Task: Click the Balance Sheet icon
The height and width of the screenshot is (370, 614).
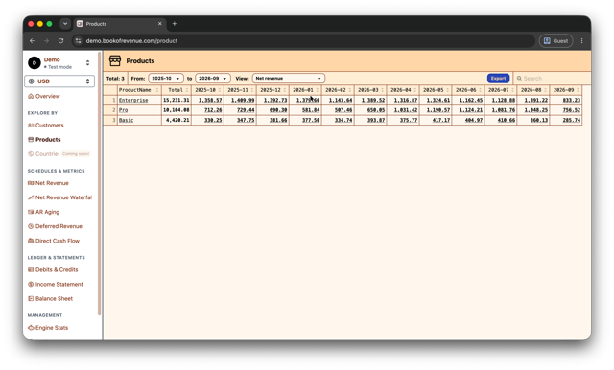Action: [31, 299]
